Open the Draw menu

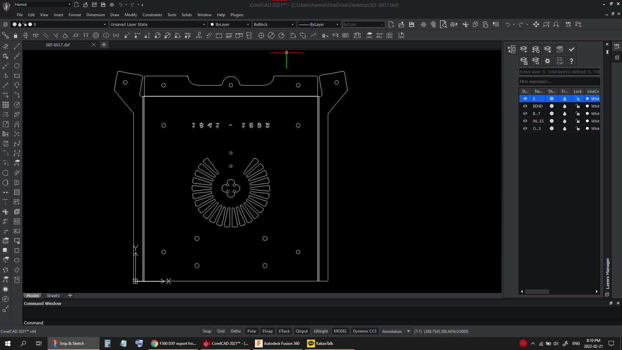[115, 15]
